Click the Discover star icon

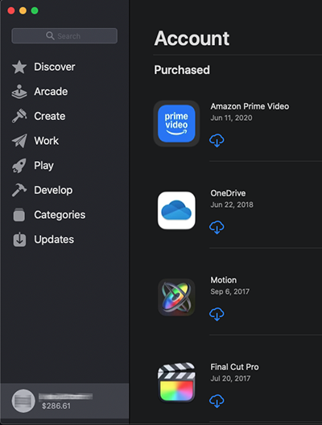[x=19, y=67]
